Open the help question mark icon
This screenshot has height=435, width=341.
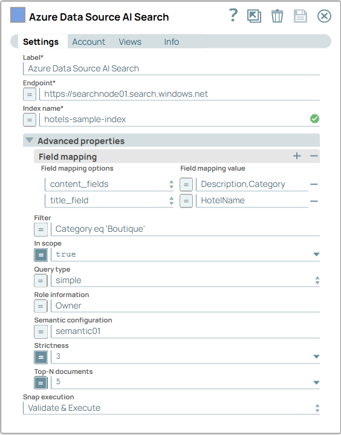[x=233, y=16]
